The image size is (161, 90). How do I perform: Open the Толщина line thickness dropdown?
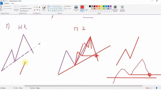76,8
